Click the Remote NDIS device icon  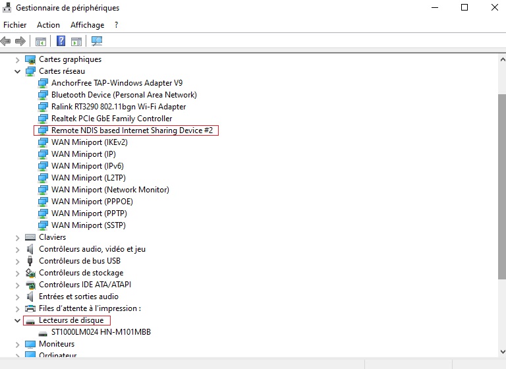point(43,130)
